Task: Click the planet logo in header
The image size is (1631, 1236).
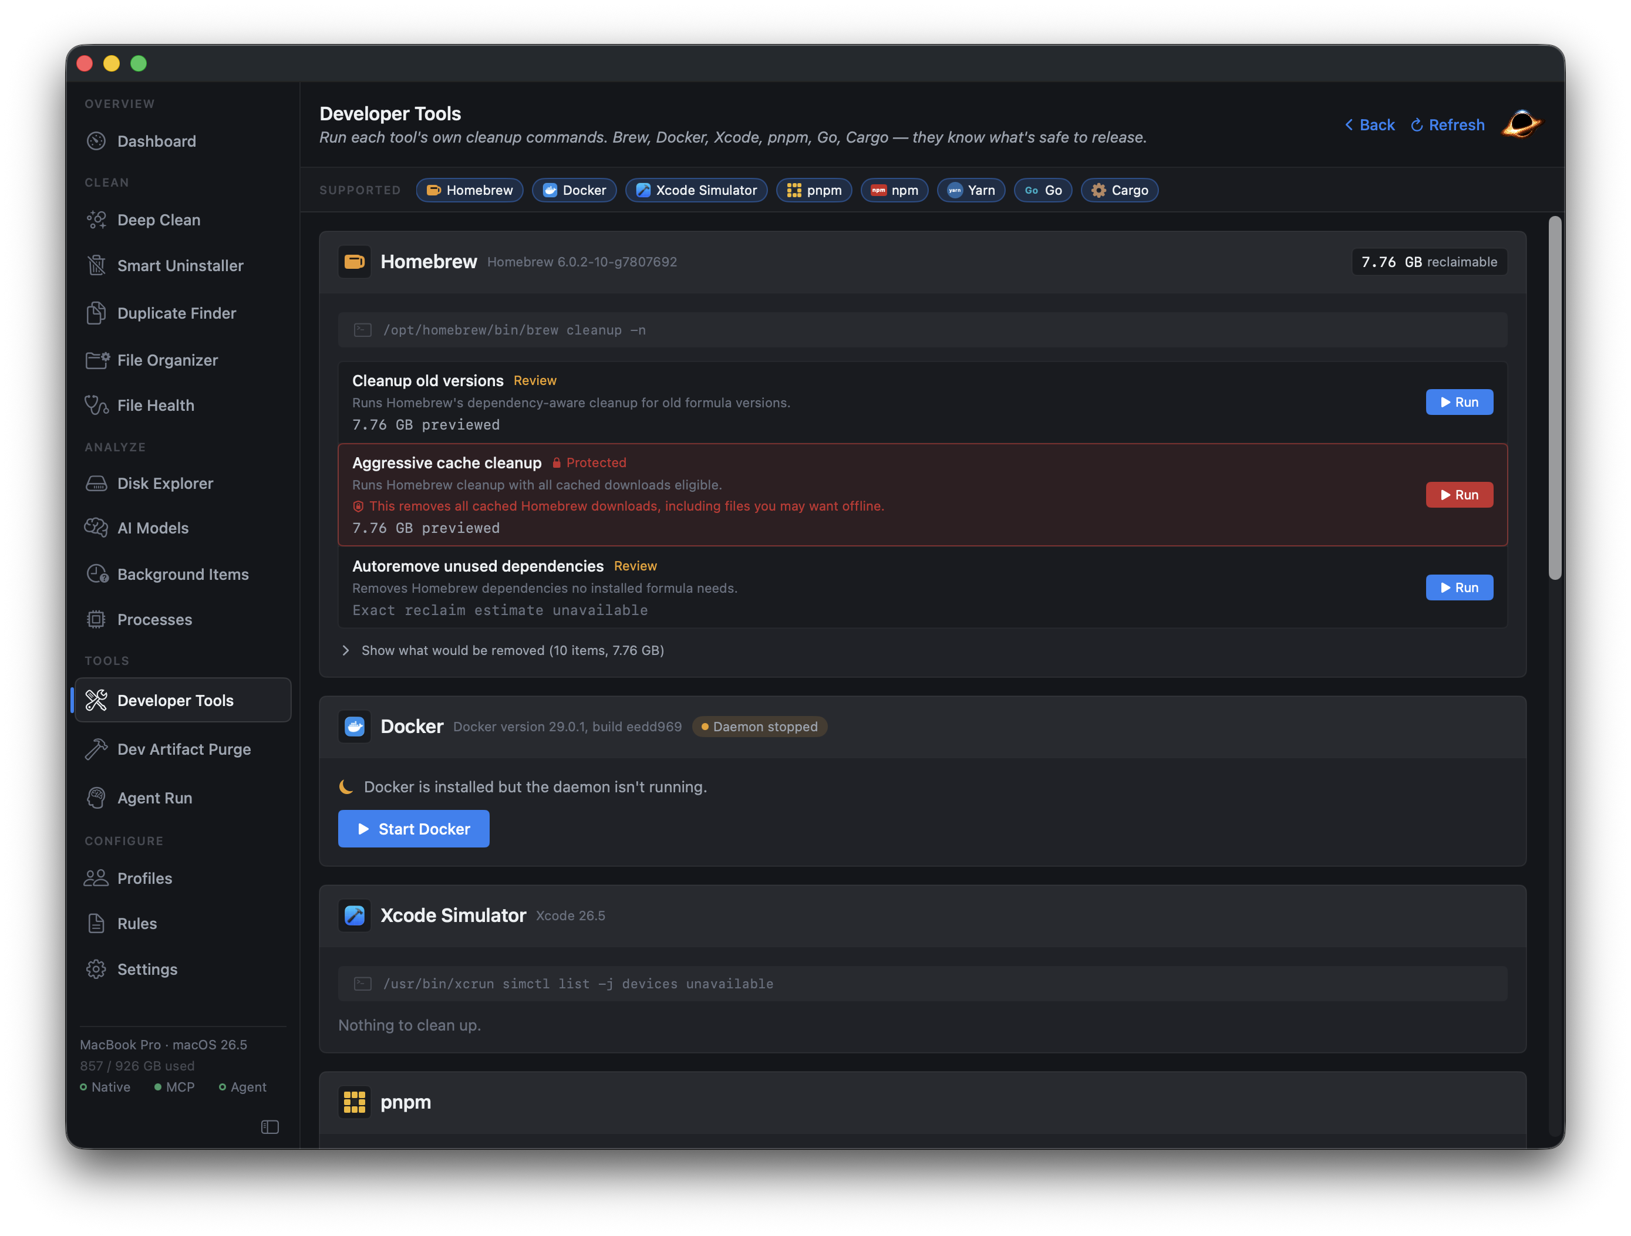Action: coord(1522,124)
